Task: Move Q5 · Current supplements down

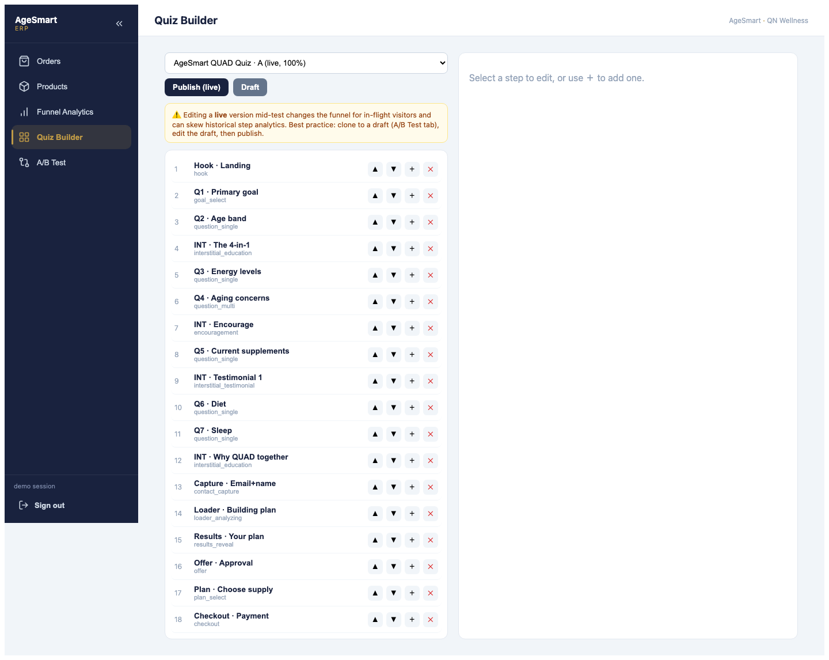Action: (x=394, y=355)
